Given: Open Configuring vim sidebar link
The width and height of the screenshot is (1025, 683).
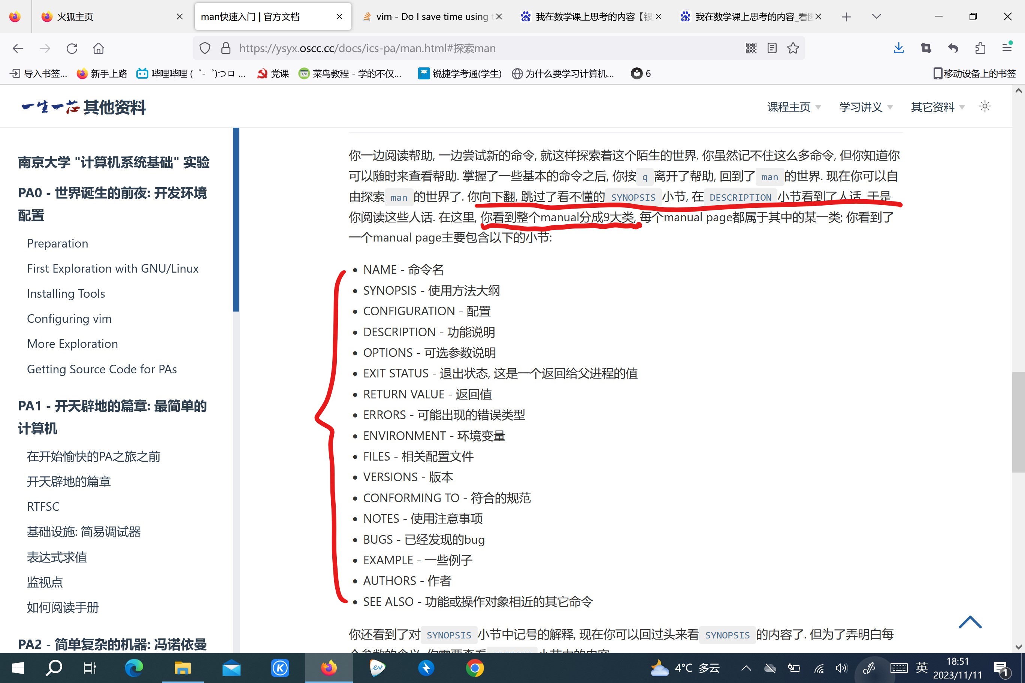Looking at the screenshot, I should [x=69, y=319].
